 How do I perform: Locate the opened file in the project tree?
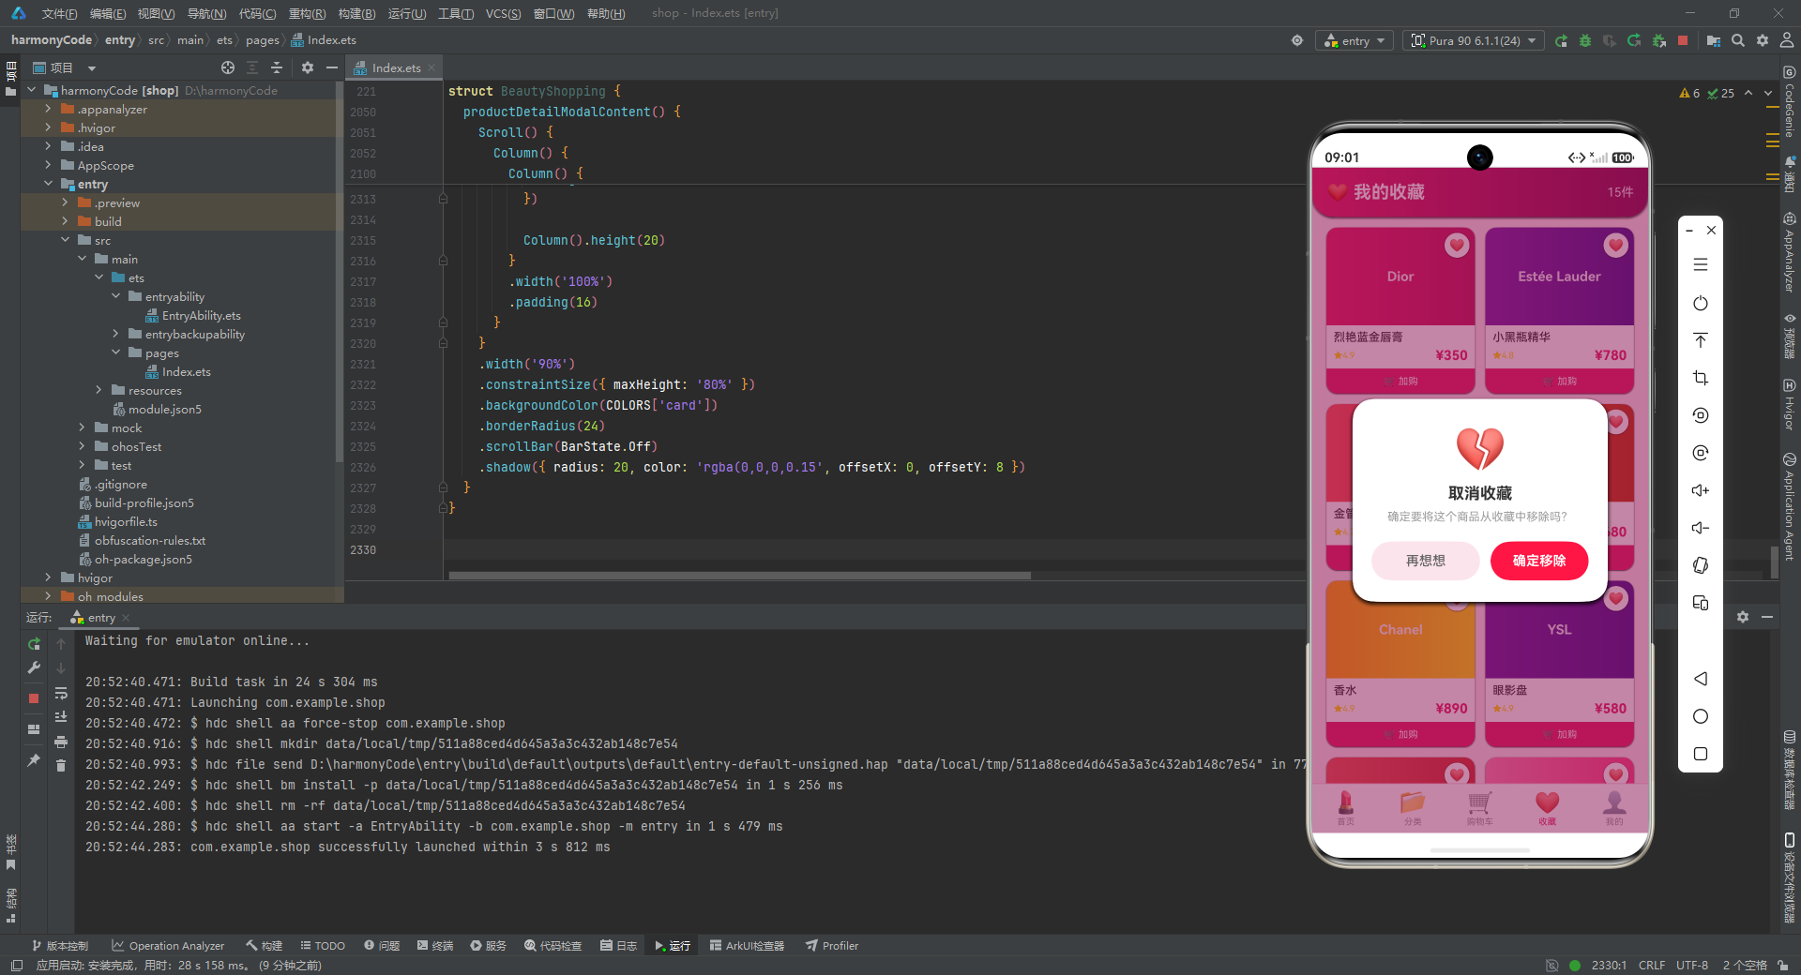click(x=228, y=67)
